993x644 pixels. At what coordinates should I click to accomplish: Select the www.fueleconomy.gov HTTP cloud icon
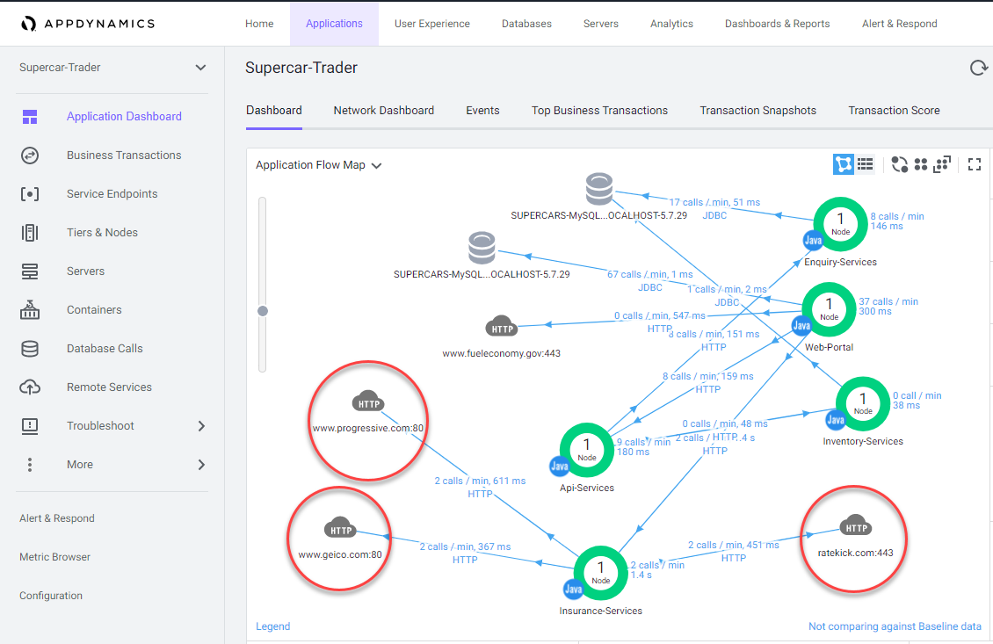pos(502,327)
